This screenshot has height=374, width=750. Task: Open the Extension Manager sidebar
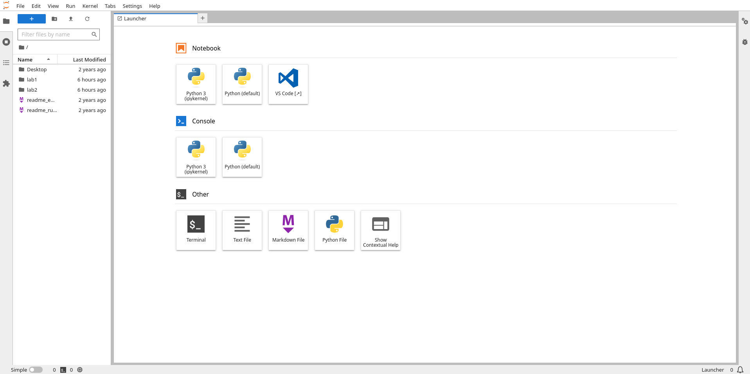tap(6, 83)
